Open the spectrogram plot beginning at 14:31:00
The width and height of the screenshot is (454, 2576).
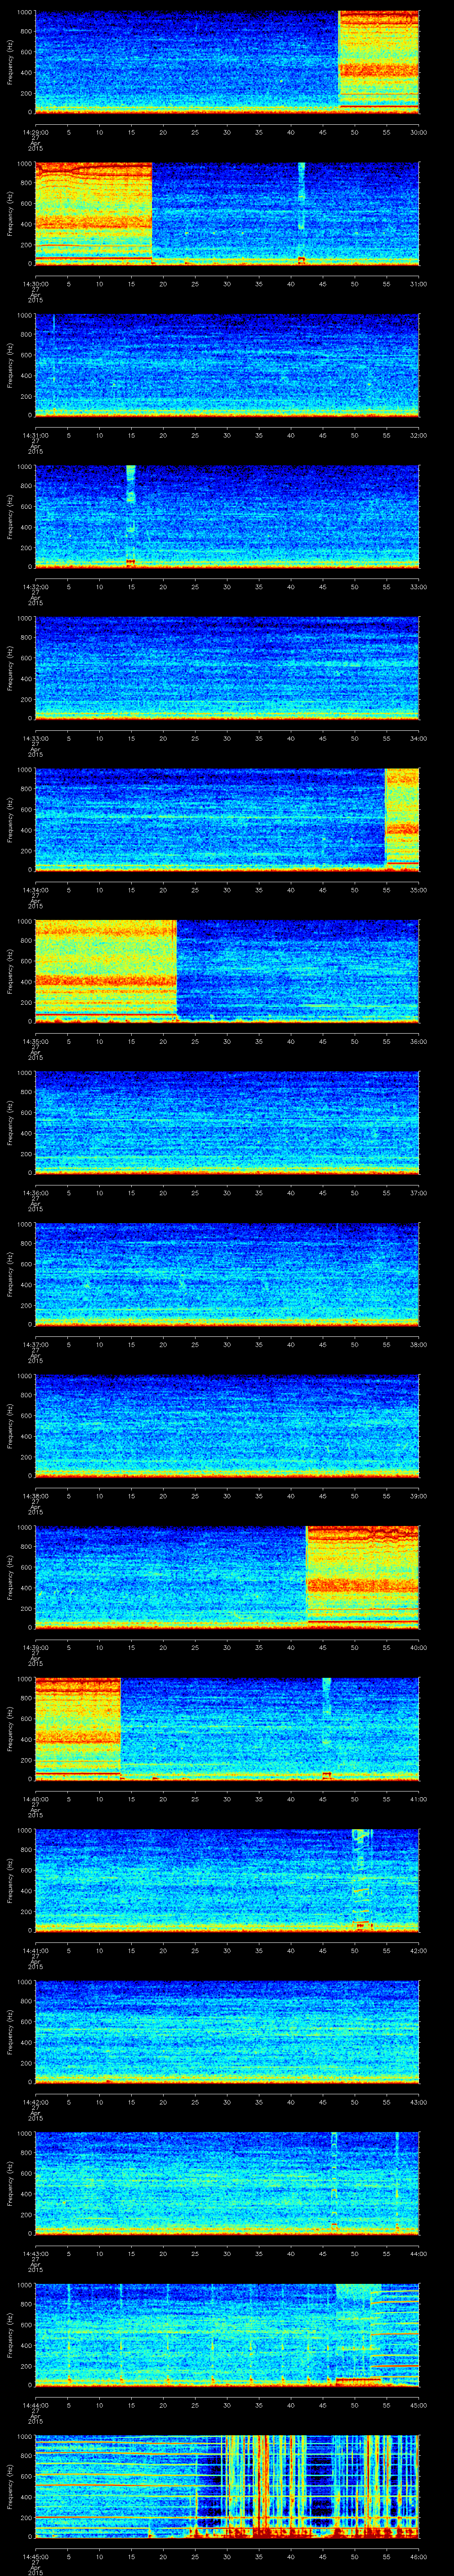[227, 364]
